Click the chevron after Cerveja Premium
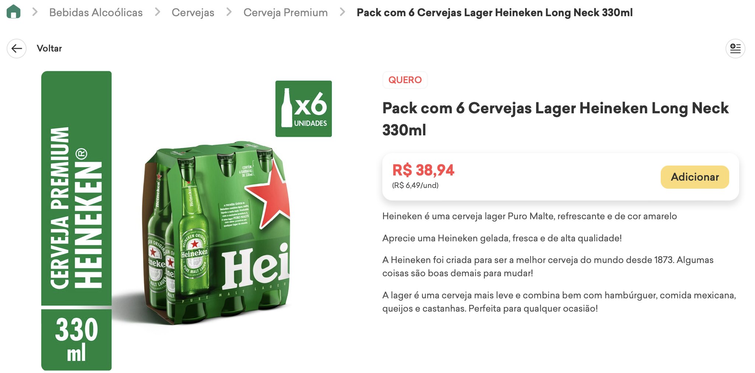 [x=342, y=12]
